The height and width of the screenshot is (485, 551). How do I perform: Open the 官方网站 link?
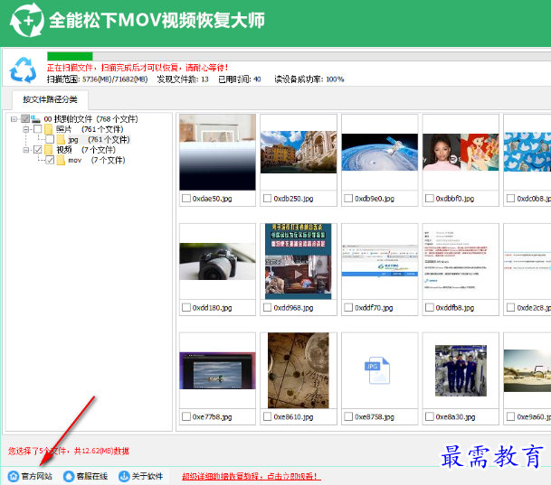point(36,476)
